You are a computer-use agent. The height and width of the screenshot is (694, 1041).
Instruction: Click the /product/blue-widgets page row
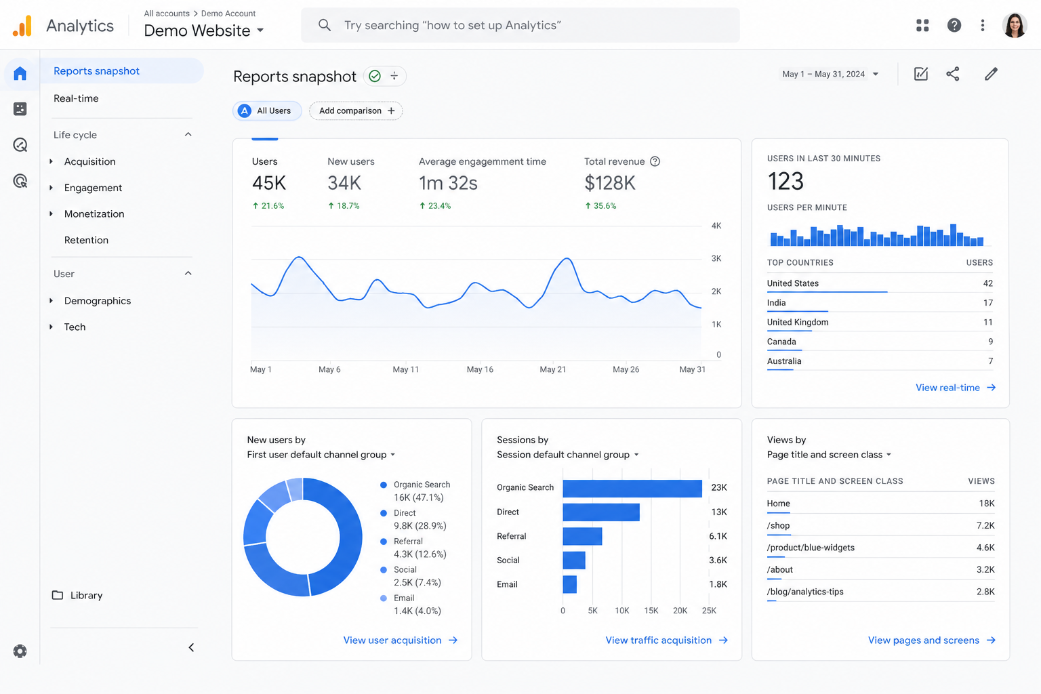[x=880, y=548]
